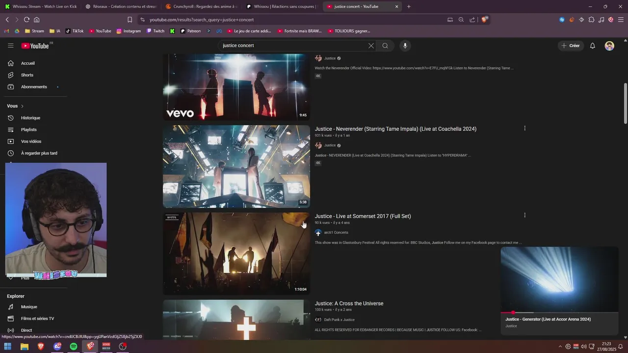Open Films et séries TV
This screenshot has width=628, height=353.
tap(37, 319)
